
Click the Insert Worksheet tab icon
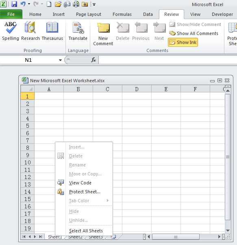coord(113,237)
